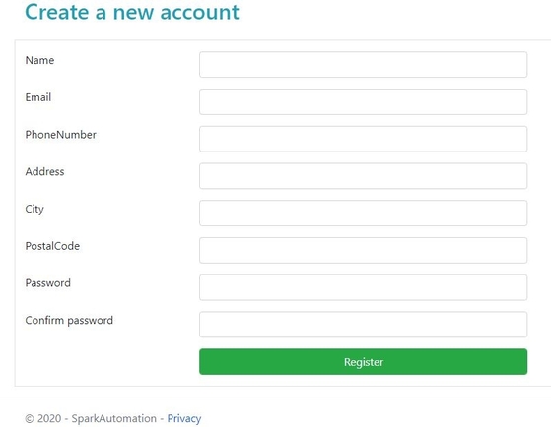Submit the form with the Register button
Viewport: 551px width, 427px height.
pos(363,362)
